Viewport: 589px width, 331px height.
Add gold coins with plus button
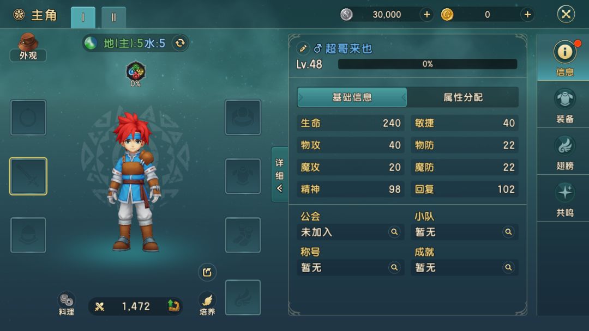[527, 15]
